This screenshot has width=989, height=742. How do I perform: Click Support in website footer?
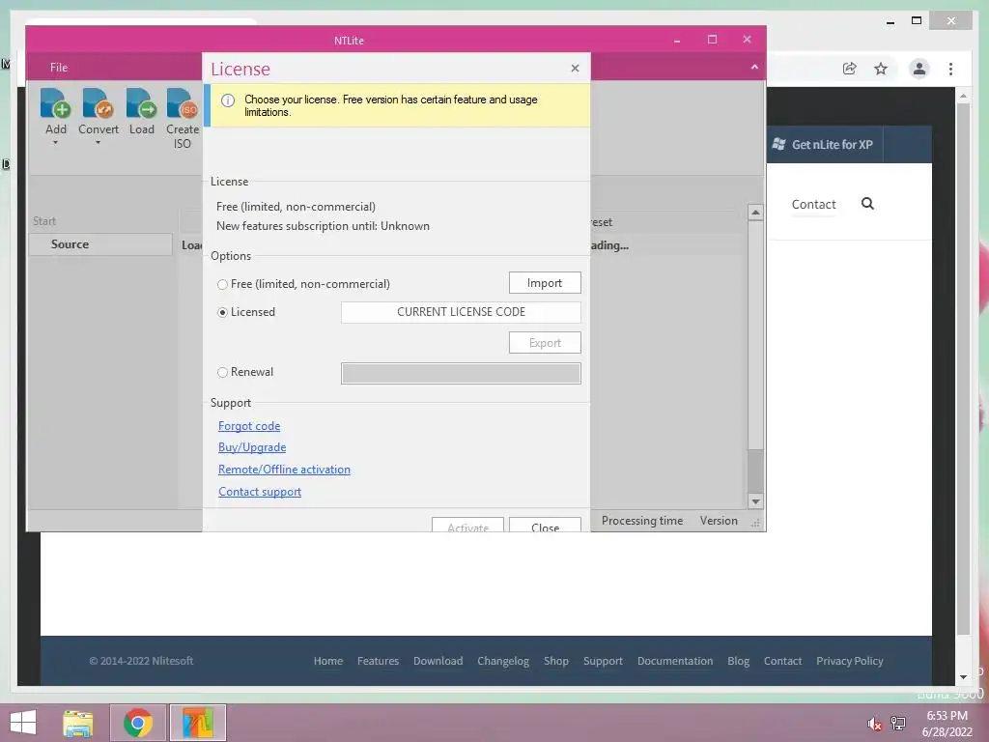pos(603,661)
